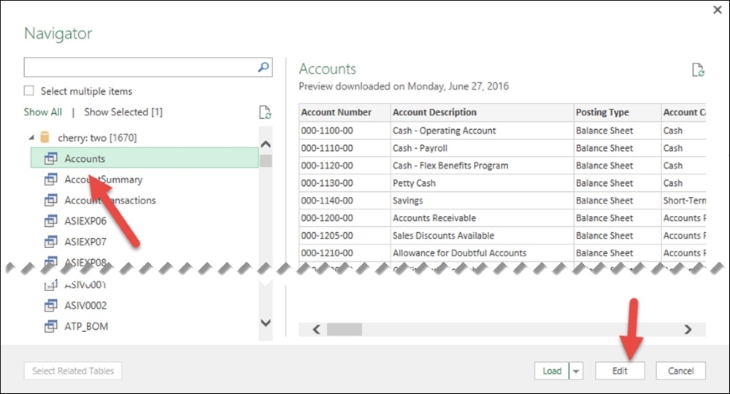The image size is (730, 394).
Task: Click the Cancel button
Action: click(680, 371)
